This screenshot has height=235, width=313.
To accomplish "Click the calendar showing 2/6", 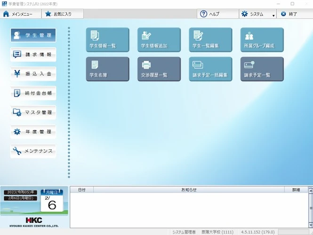I will (x=52, y=201).
